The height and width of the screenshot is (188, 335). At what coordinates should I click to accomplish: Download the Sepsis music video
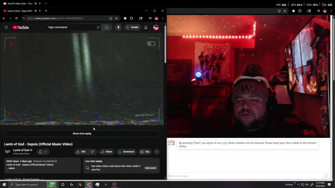click(x=126, y=152)
